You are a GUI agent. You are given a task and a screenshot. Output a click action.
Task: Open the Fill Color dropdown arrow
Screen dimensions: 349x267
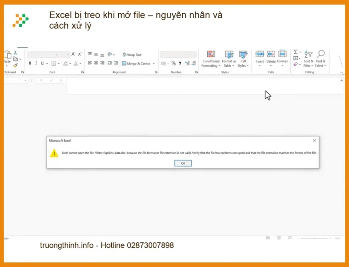(70, 64)
